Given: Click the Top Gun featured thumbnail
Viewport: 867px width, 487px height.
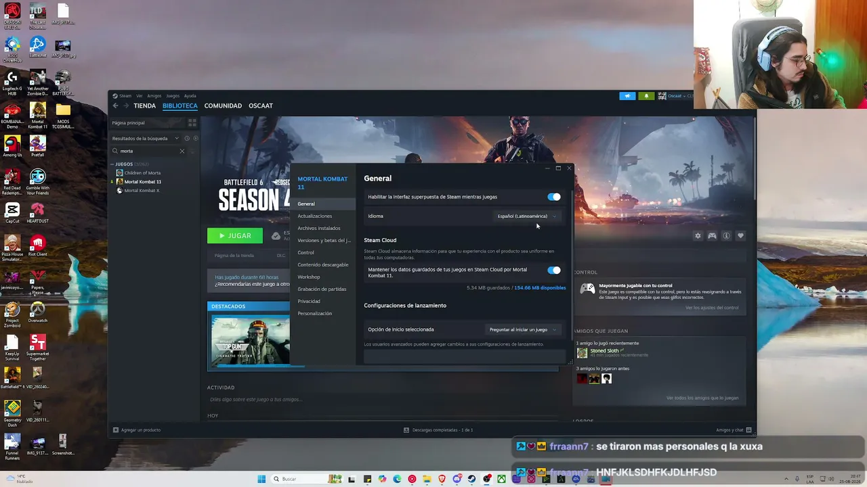Looking at the screenshot, I should pos(250,340).
